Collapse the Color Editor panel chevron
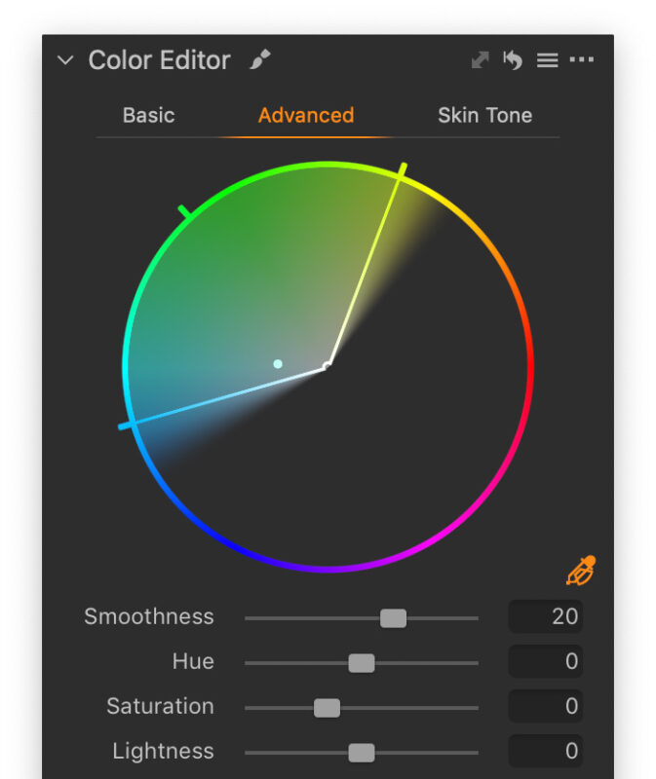 tap(65, 60)
